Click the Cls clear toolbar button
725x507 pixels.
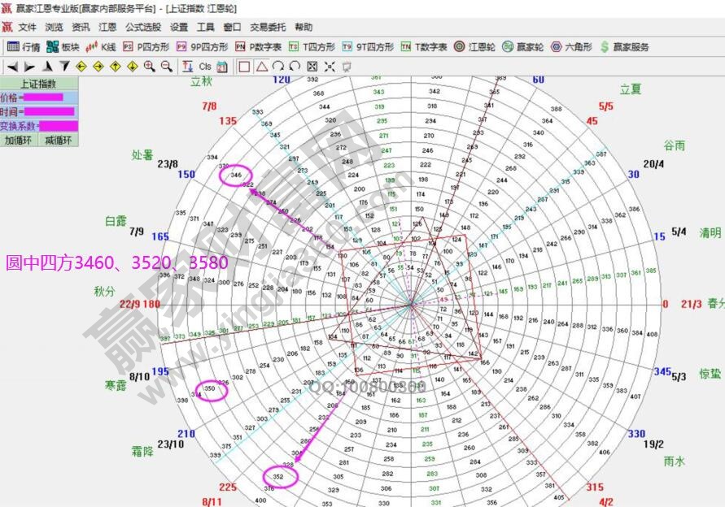[x=204, y=67]
